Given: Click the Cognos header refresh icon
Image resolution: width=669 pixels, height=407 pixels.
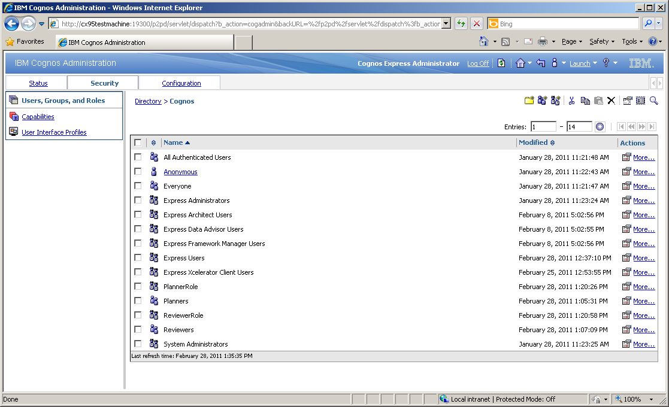Looking at the screenshot, I should 502,63.
